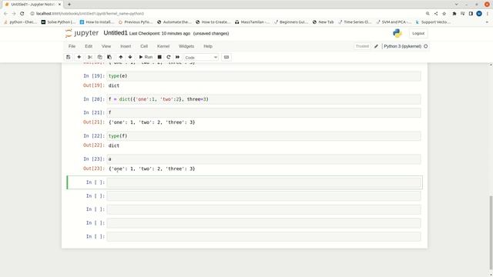
Task: Open the browser tab search dropdown arrow
Action: [x=457, y=5]
